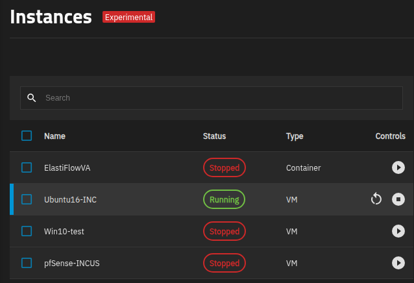The image size is (414, 283).
Task: Check the Ubuntu16-INC row checkbox
Action: [x=27, y=199]
